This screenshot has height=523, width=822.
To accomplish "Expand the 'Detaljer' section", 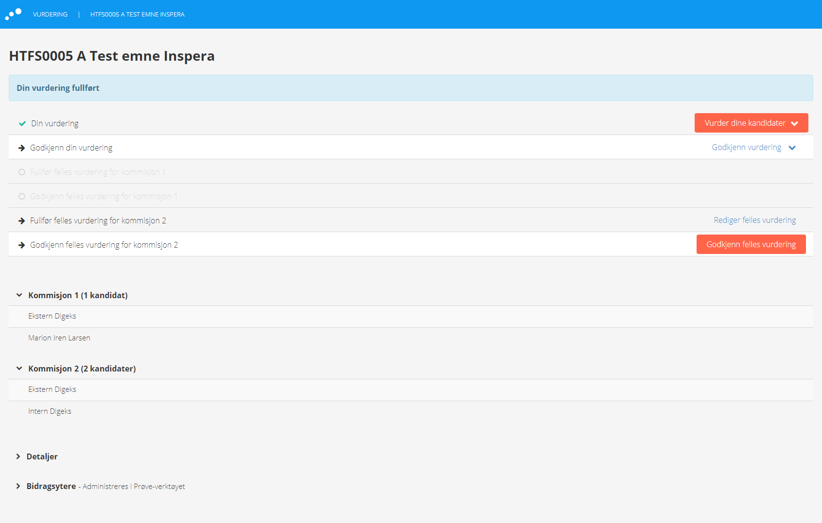I will pos(18,456).
